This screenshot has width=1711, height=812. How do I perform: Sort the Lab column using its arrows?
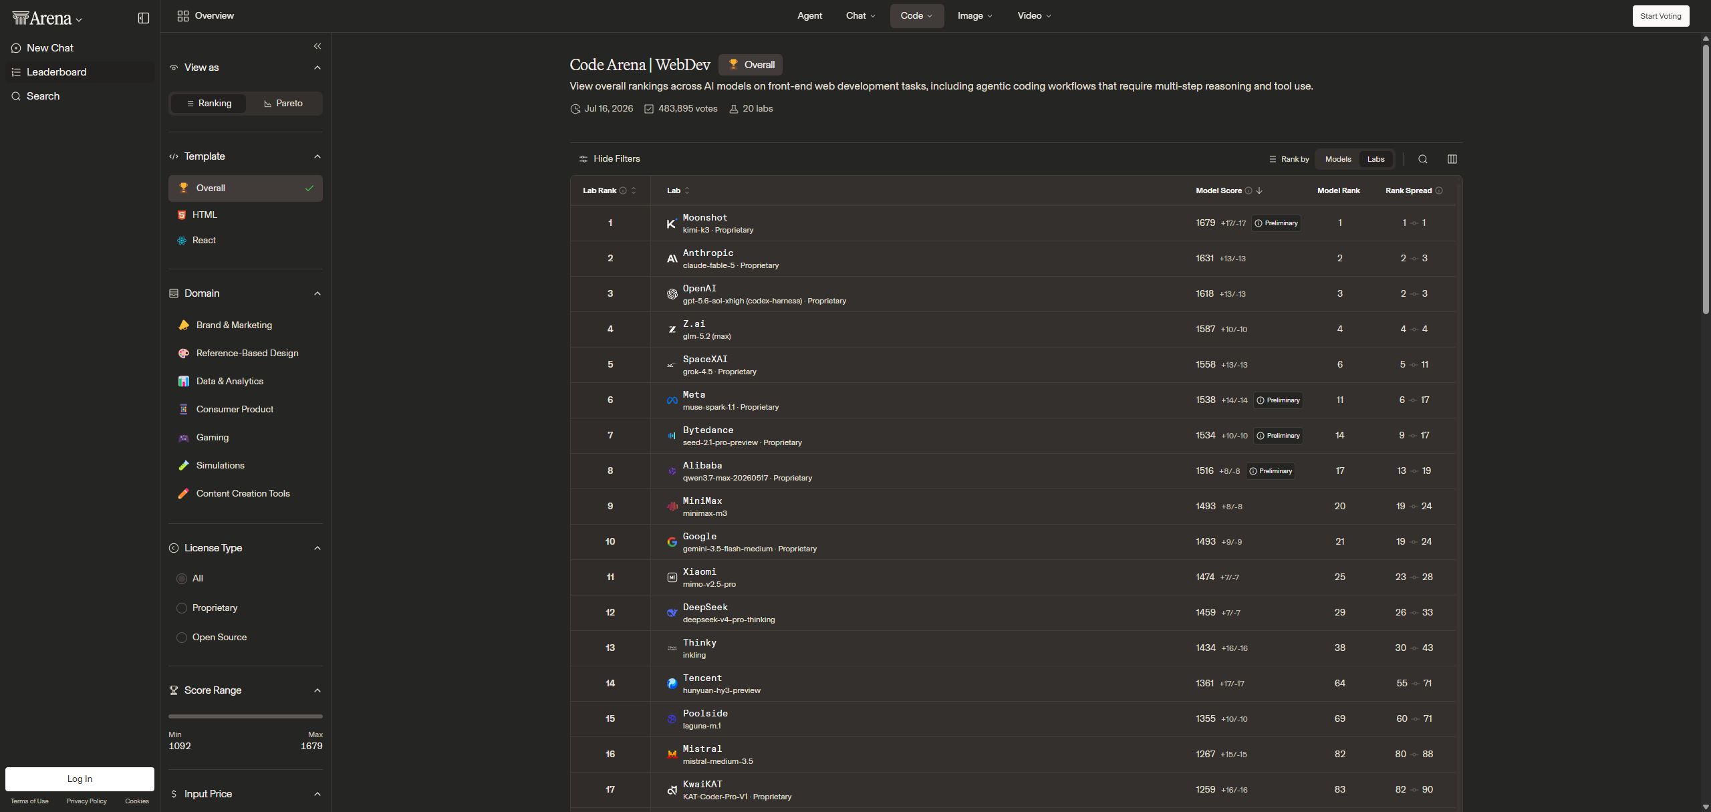pos(687,190)
